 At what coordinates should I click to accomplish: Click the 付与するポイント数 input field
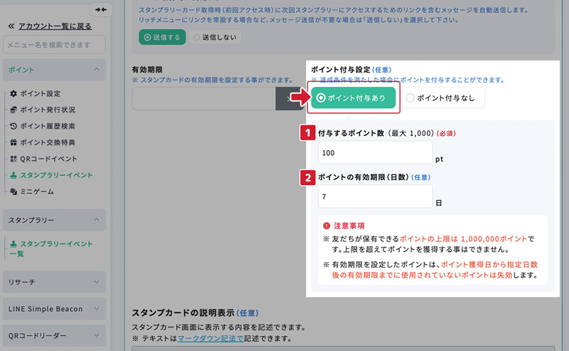click(x=375, y=152)
